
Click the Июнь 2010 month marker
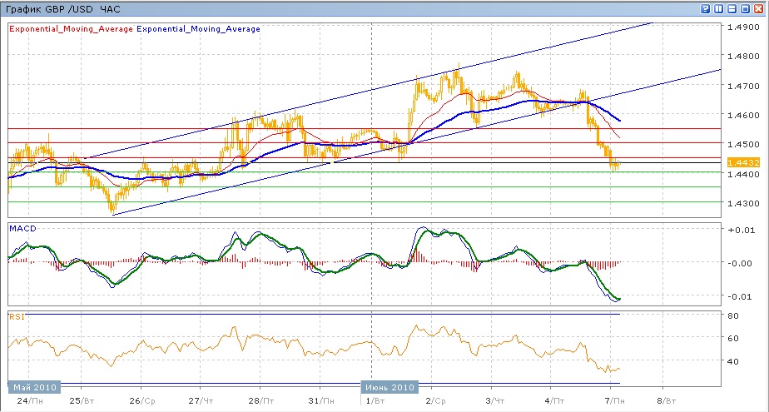click(x=389, y=387)
